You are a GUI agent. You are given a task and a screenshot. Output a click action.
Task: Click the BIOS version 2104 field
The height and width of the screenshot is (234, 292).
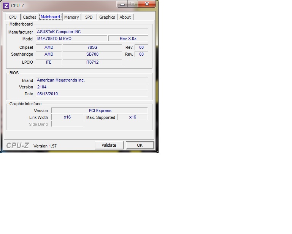point(92,87)
